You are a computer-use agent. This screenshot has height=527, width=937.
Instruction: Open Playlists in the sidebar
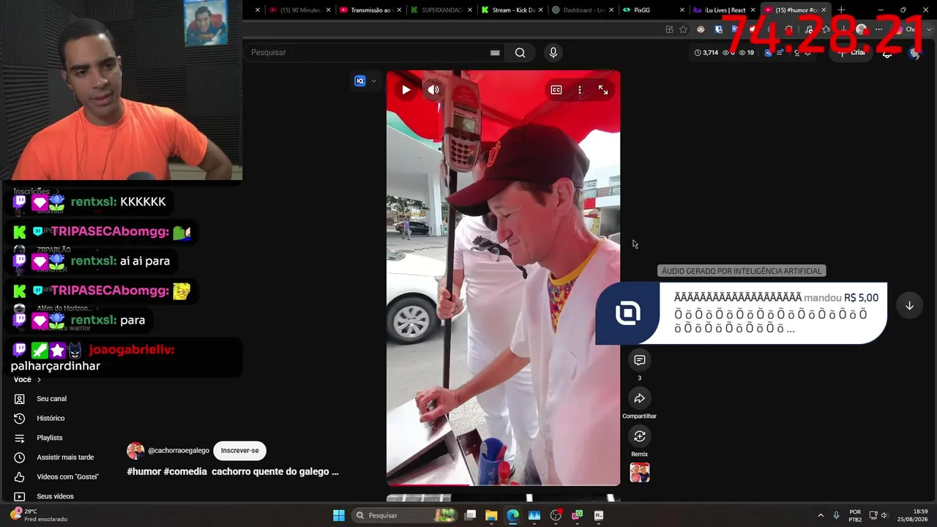point(50,438)
